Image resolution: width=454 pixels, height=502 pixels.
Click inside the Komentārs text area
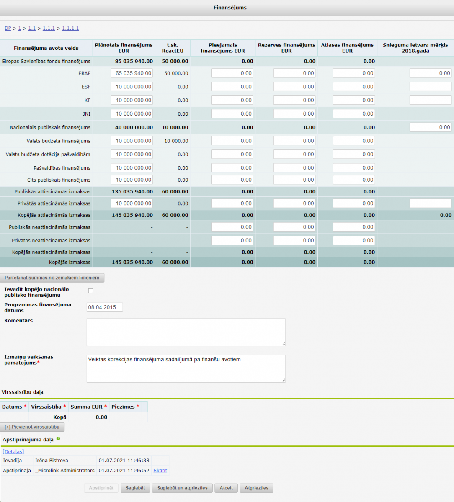(x=186, y=332)
